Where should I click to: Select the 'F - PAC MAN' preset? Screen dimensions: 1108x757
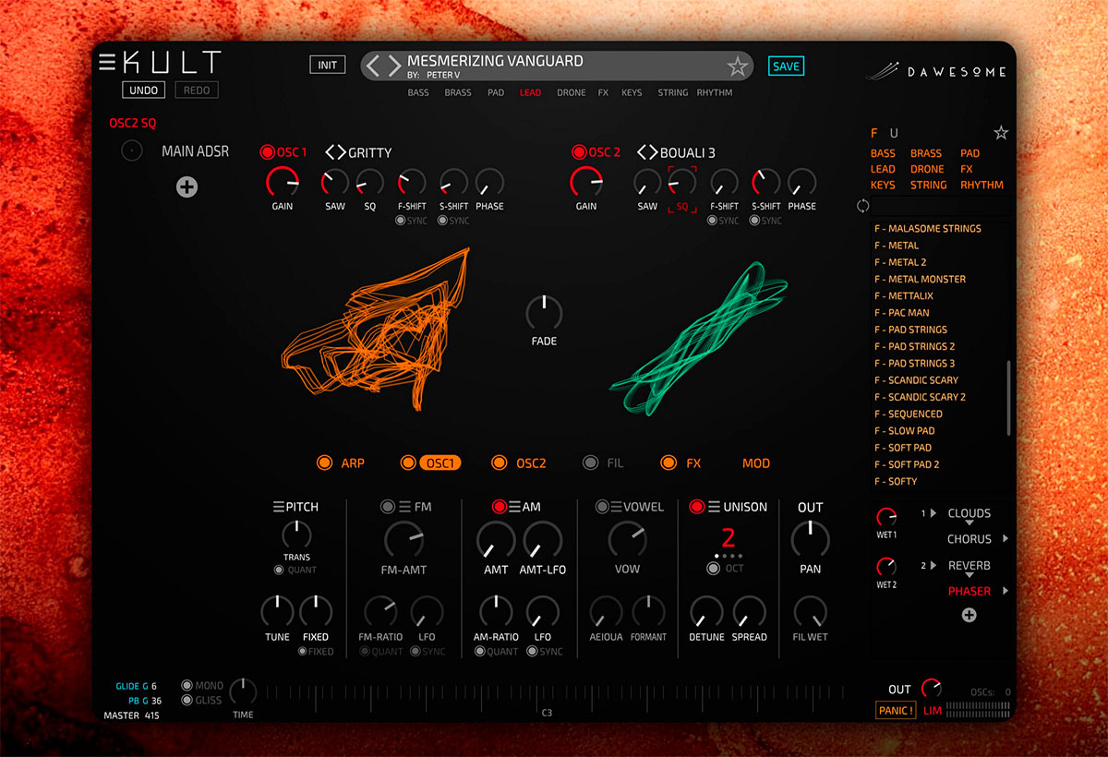tap(902, 313)
